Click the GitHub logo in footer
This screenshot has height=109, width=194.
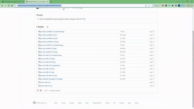pyautogui.click(x=34, y=103)
